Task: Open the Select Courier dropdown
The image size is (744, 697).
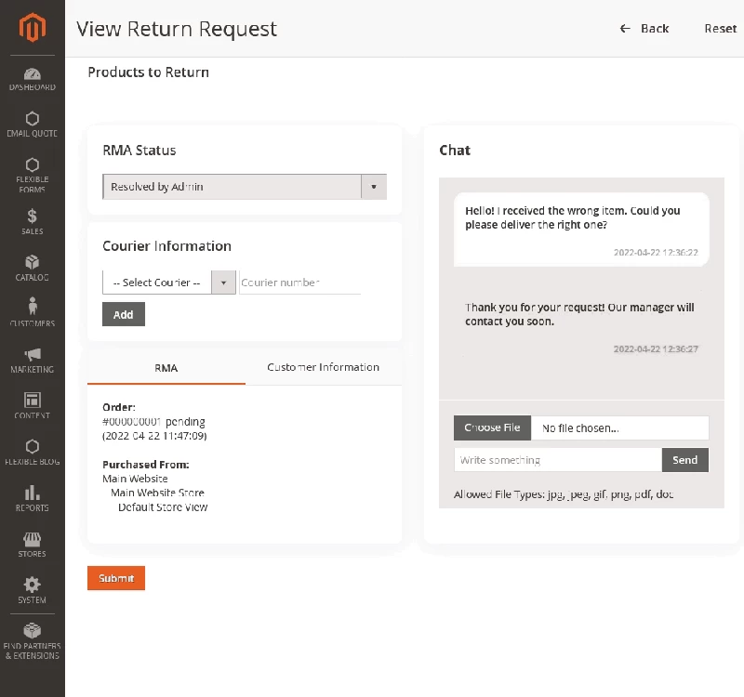Action: pyautogui.click(x=169, y=283)
